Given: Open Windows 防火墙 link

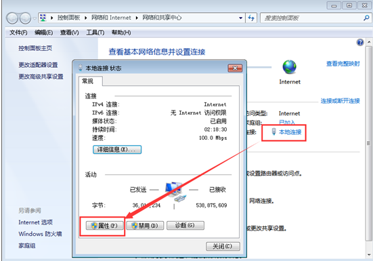Looking at the screenshot, I should pyautogui.click(x=40, y=234).
